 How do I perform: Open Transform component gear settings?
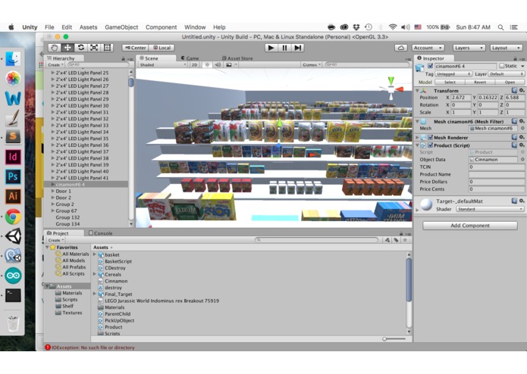522,91
